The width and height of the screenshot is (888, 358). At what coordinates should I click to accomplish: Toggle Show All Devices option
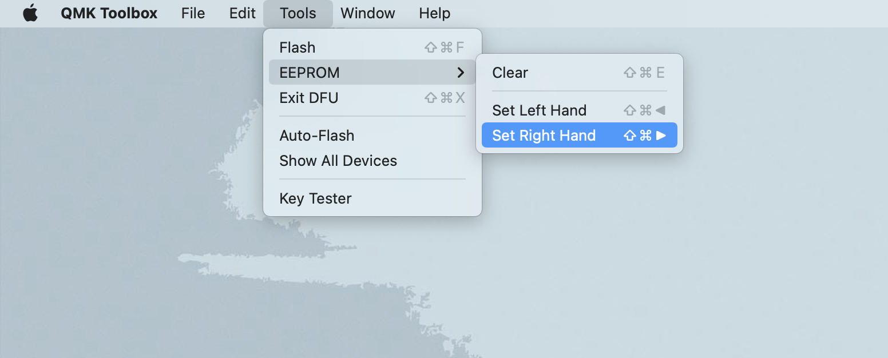click(338, 161)
